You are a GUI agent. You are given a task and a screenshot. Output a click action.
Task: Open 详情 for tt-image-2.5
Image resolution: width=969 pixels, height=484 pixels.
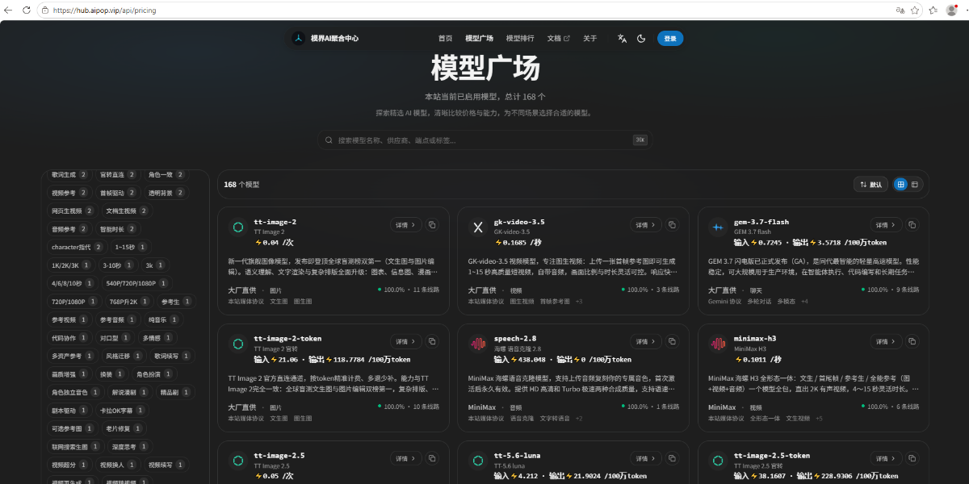(x=406, y=458)
